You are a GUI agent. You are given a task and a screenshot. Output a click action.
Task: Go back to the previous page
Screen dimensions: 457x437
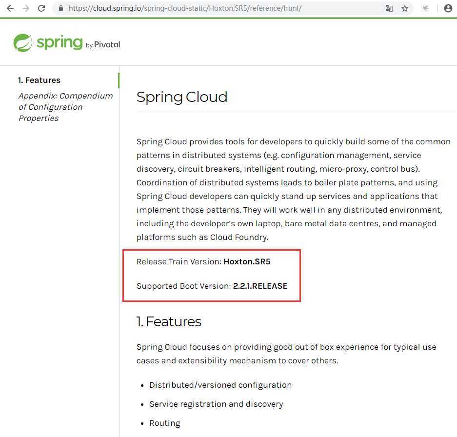10,8
